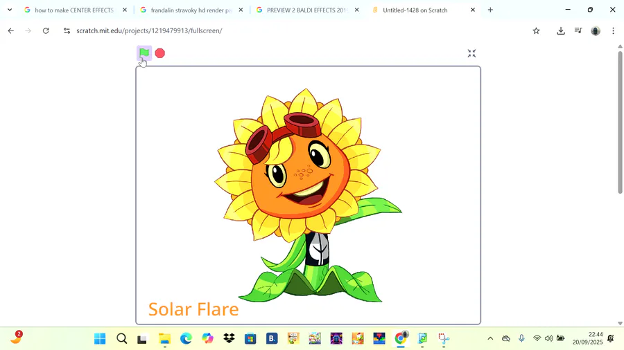Open Chrome three-dot menu
This screenshot has width=624, height=350.
click(x=614, y=30)
